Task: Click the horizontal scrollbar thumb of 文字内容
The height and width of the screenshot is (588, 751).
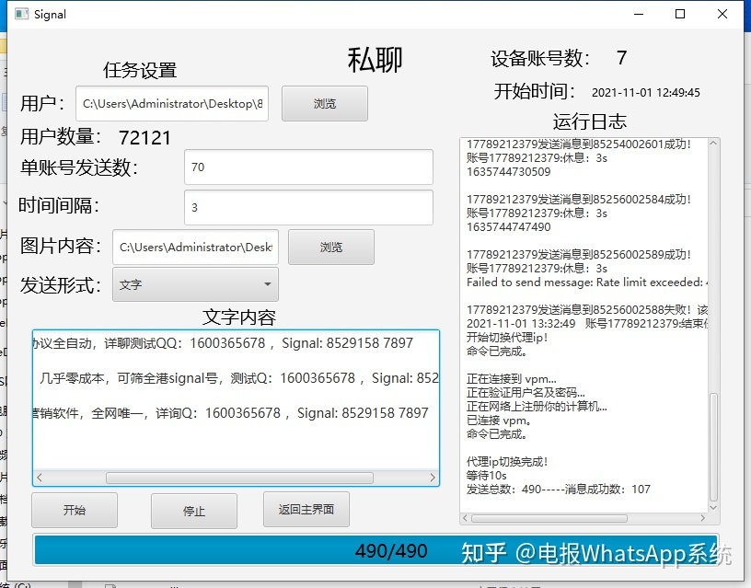Action: (x=239, y=478)
